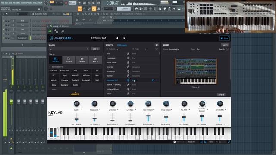Open the plugin settings gear-arrow icon
276x155 pixels.
[x=56, y=31]
